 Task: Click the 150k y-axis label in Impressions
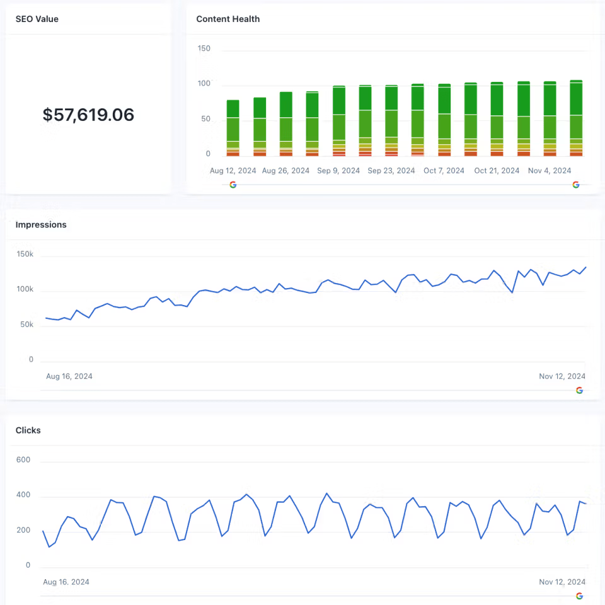[x=25, y=254]
